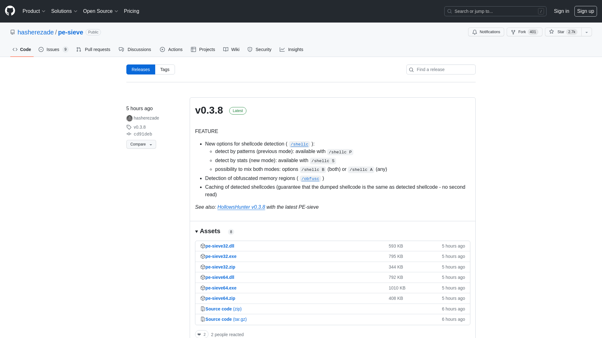
Task: Open the /obfusc documentation link
Action: [310, 179]
